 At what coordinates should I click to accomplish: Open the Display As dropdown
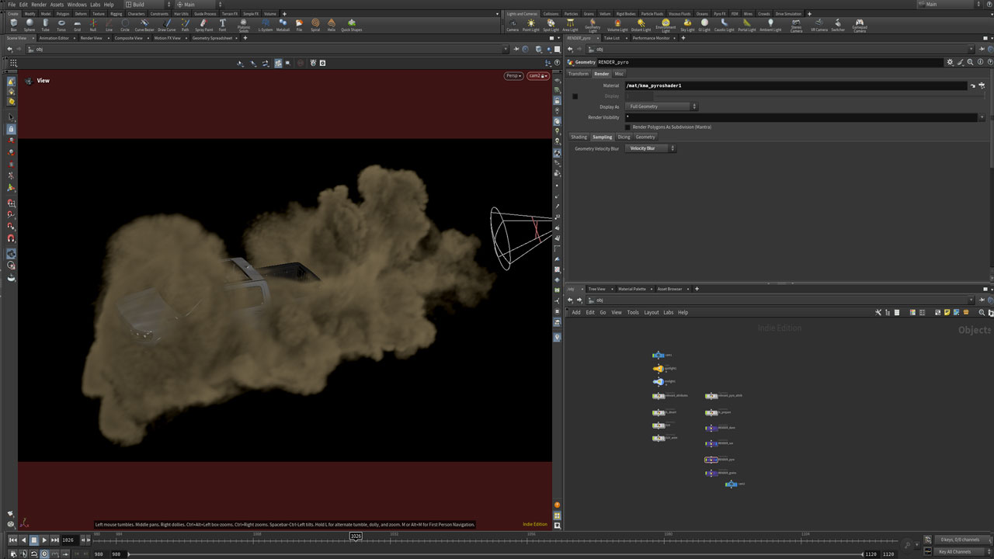coord(662,106)
